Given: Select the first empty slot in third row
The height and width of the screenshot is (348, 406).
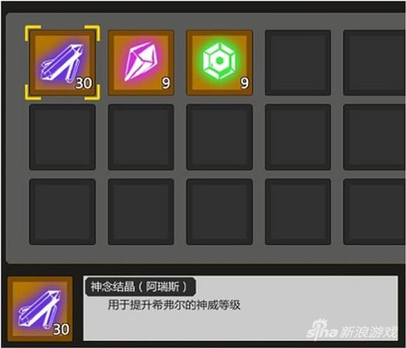Looking at the screenshot, I should point(62,212).
